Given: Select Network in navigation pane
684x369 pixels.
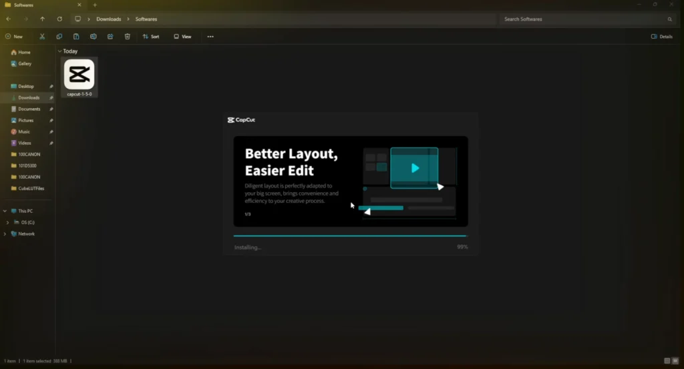Looking at the screenshot, I should coord(26,234).
